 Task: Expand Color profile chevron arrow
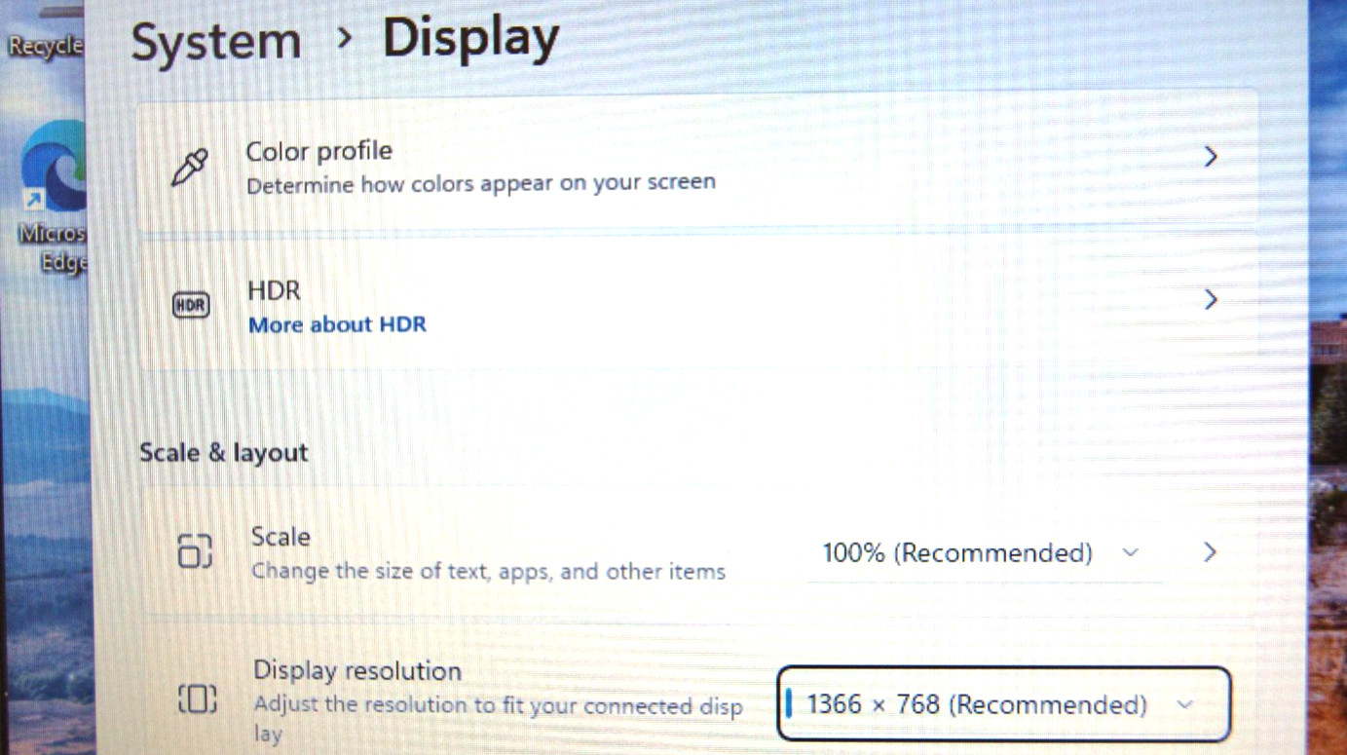coord(1211,157)
